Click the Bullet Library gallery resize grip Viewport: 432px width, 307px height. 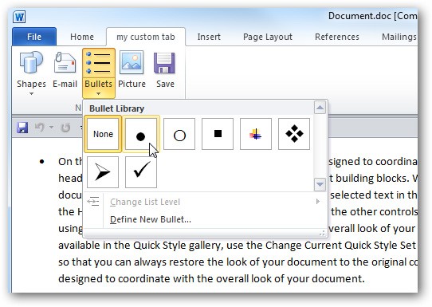[x=322, y=234]
